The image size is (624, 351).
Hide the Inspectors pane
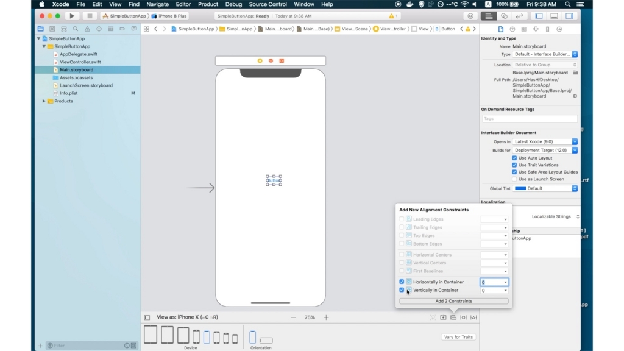coord(570,16)
